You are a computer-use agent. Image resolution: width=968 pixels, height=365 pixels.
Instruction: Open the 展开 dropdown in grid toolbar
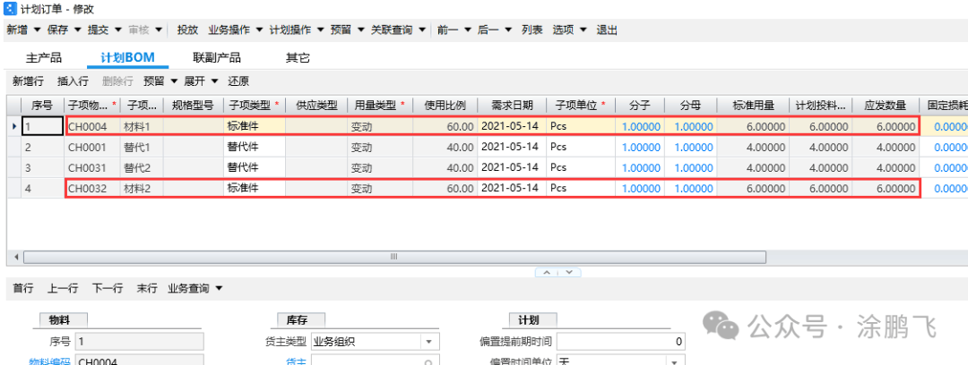click(x=212, y=81)
